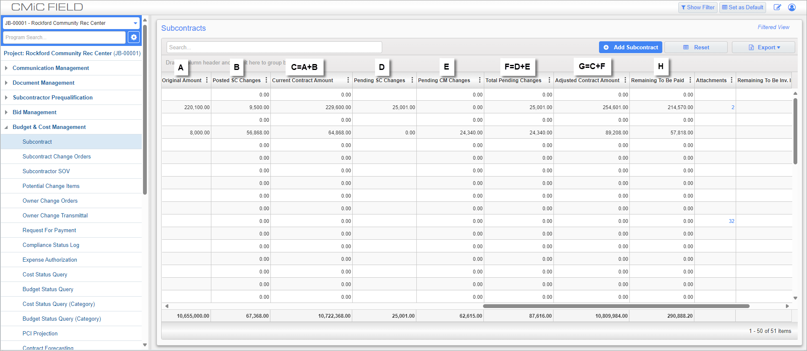Open Posted SC Changes column menu dots

266,80
